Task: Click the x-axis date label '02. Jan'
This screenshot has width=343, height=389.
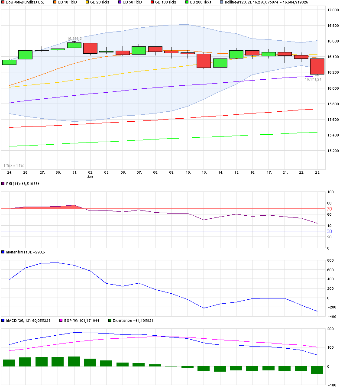Action: tap(91, 175)
